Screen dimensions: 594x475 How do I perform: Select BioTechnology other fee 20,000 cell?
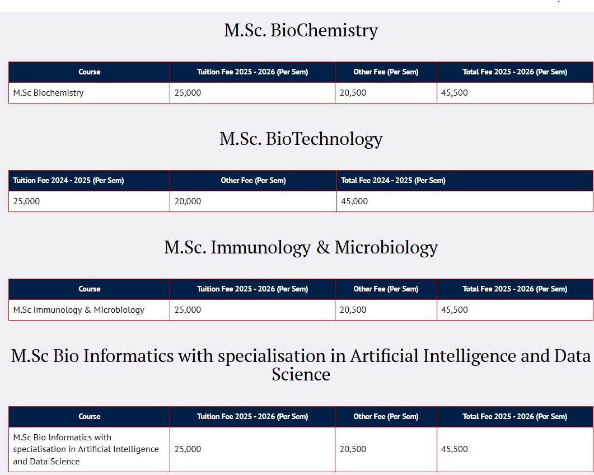(x=188, y=201)
